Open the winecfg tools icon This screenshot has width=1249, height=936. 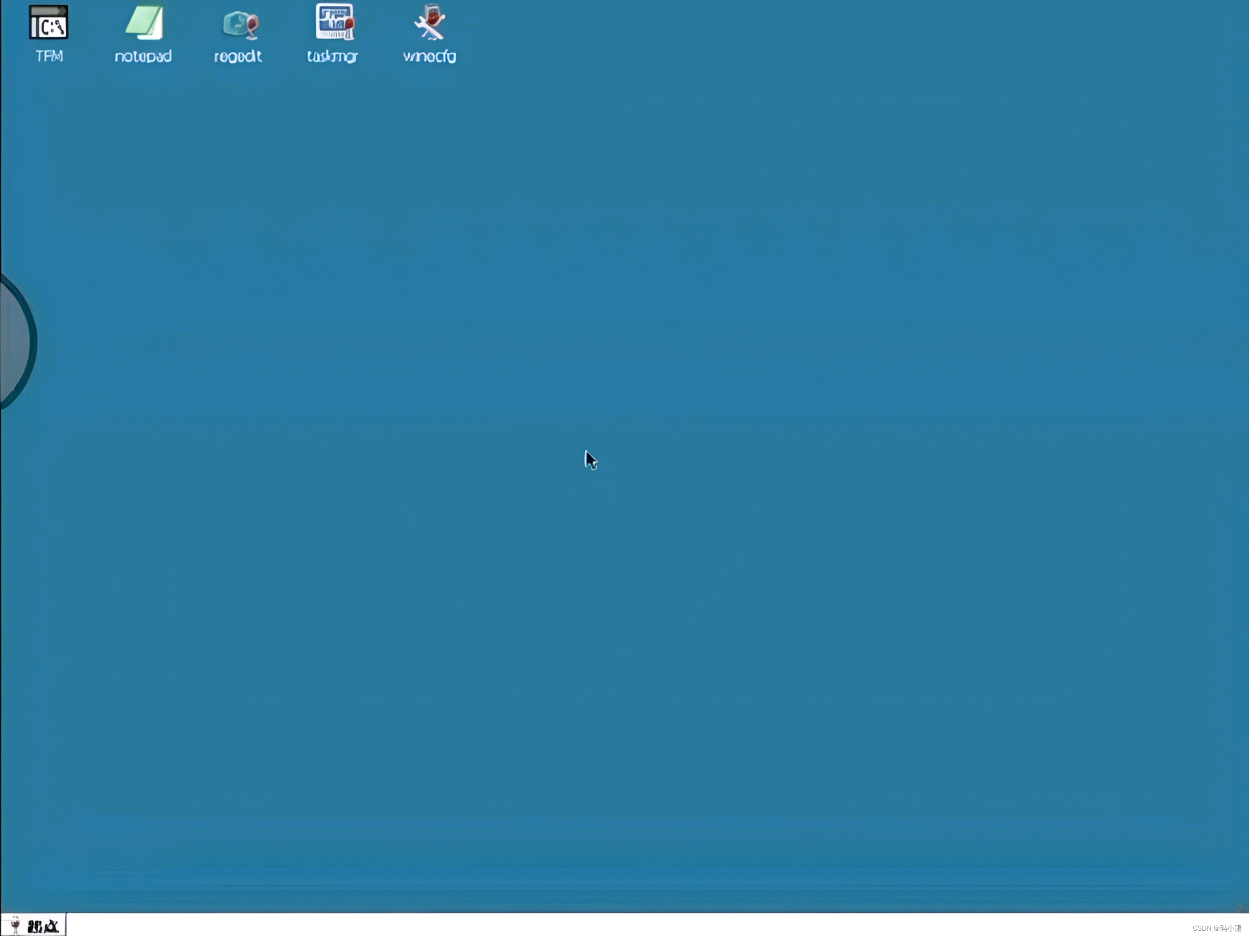point(430,22)
